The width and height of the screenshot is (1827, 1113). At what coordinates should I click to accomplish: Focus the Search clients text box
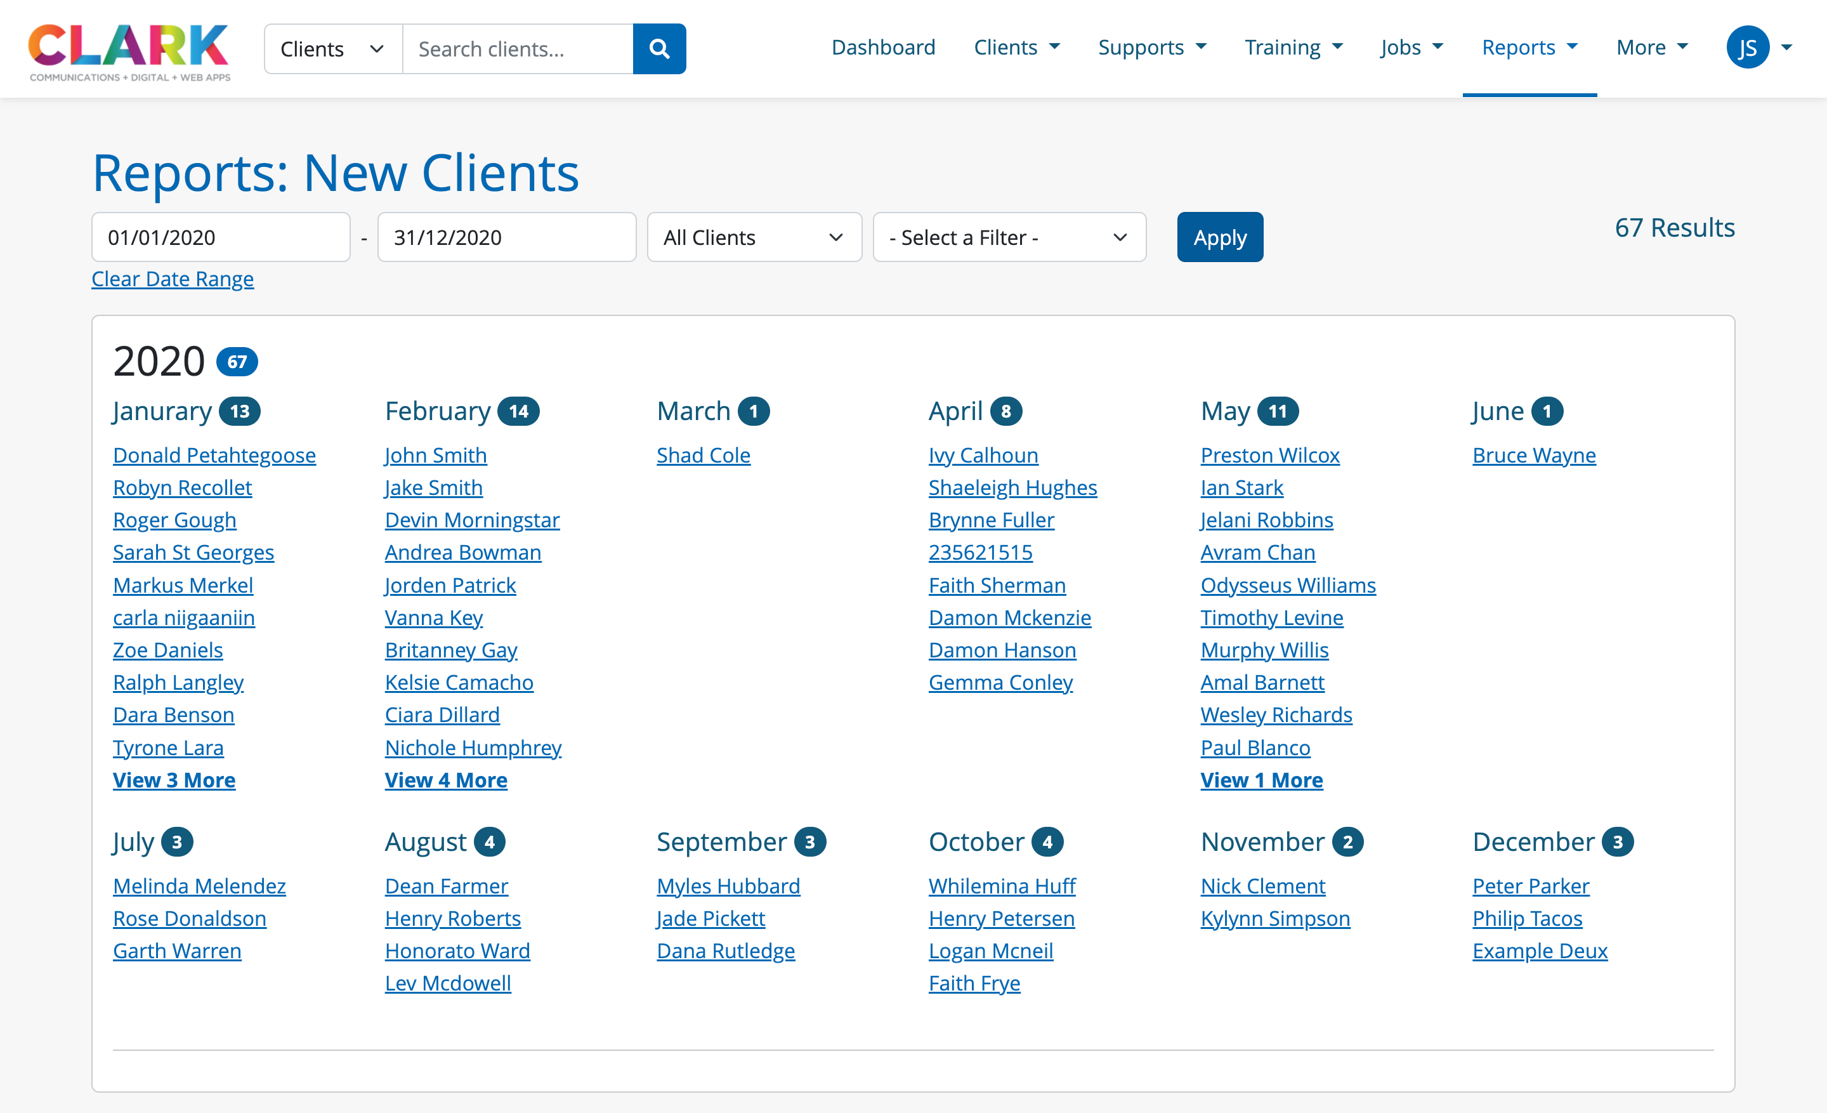517,49
